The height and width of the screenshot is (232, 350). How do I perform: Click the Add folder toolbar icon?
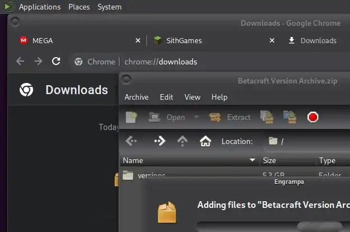(x=290, y=117)
